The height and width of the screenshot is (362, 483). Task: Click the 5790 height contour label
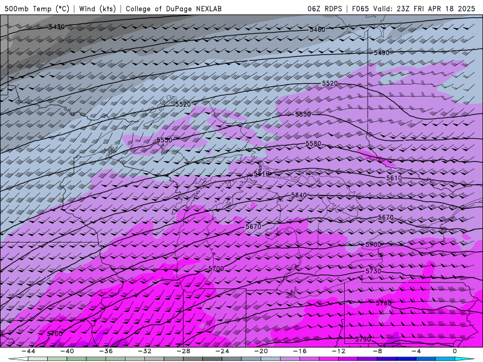363,339
